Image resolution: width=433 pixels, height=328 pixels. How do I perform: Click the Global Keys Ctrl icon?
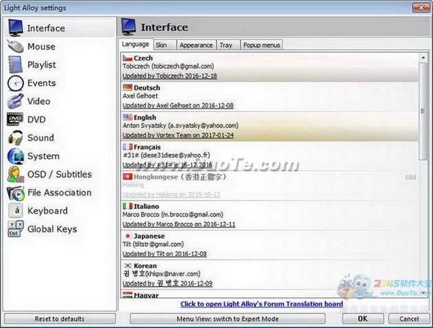tap(15, 229)
